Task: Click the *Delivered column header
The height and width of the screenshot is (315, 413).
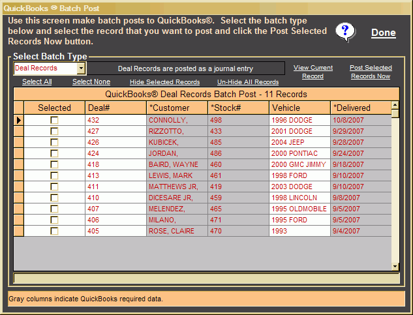Action: pyautogui.click(x=361, y=108)
